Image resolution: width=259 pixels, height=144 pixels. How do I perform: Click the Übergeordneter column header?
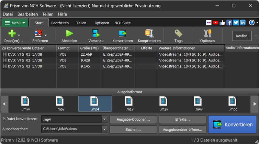click(x=118, y=48)
